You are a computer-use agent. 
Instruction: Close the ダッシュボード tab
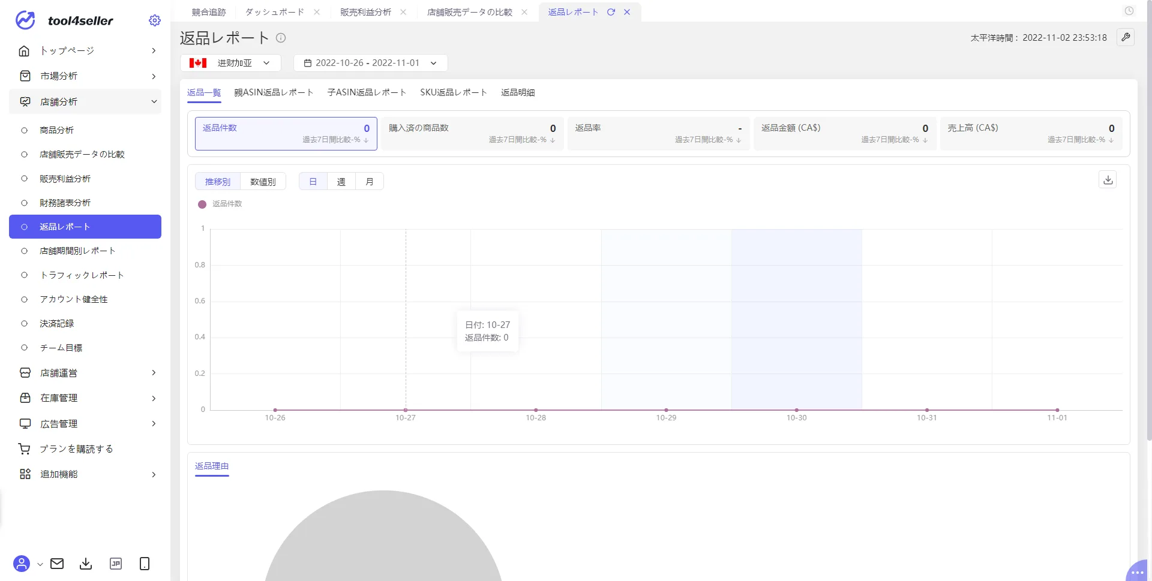[317, 12]
